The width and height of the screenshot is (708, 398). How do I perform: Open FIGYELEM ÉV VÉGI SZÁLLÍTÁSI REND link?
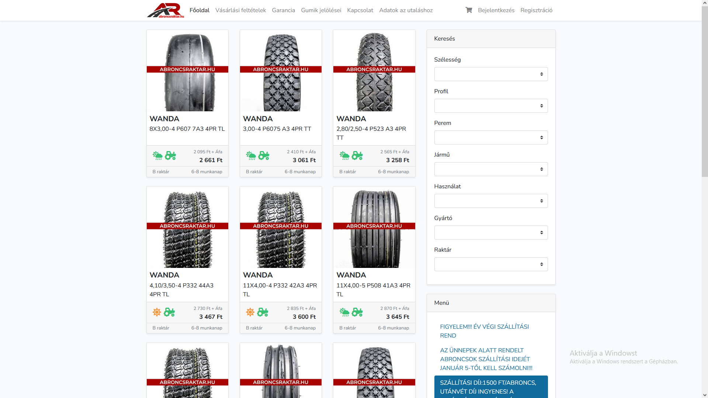tap(484, 331)
